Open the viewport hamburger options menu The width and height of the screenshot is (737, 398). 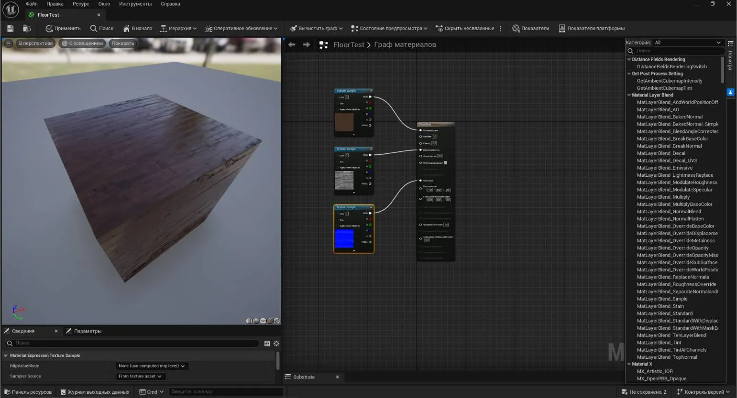8,43
